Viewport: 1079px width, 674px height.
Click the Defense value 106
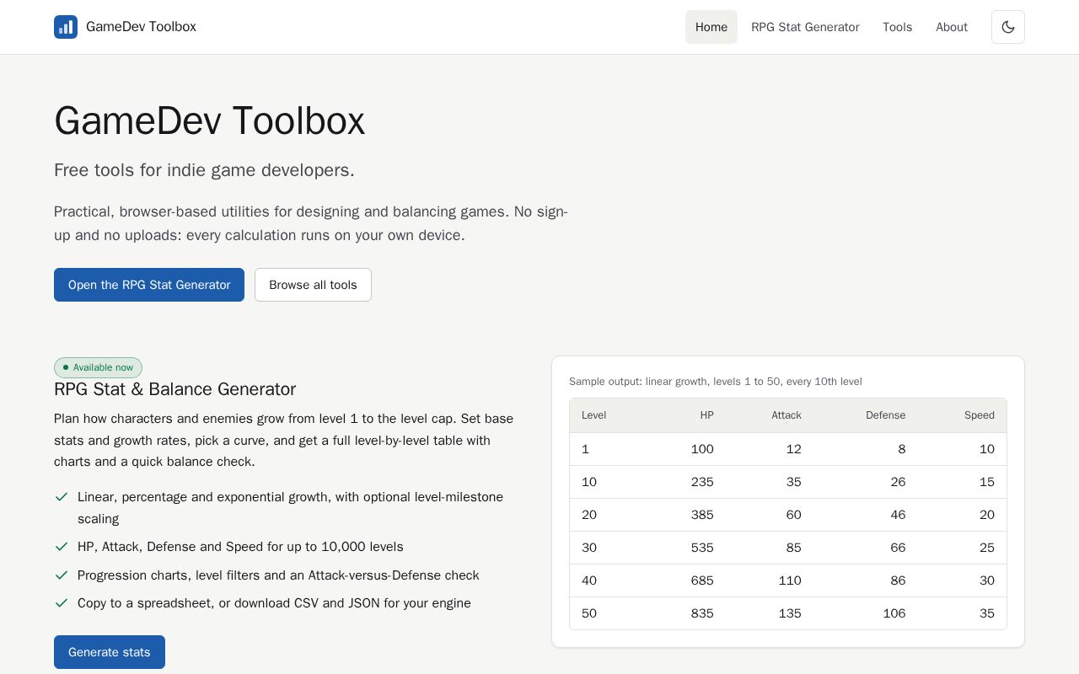pos(894,613)
